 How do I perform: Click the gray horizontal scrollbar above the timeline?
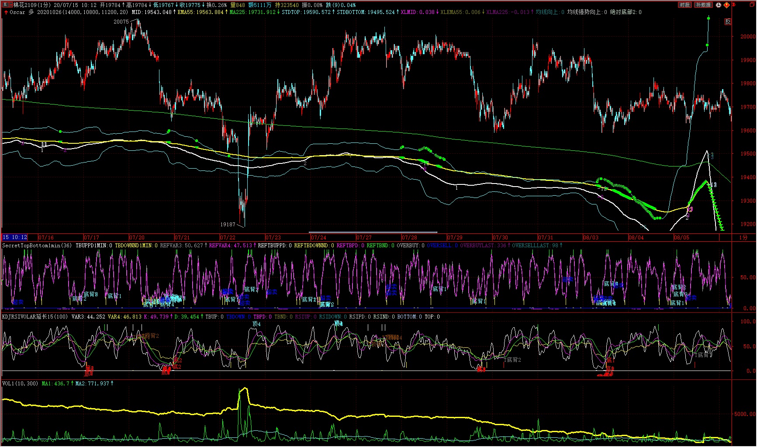373,232
